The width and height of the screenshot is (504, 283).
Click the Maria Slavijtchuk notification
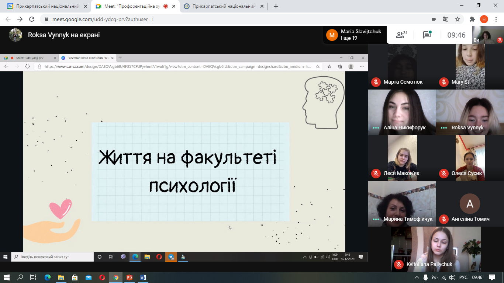tap(354, 35)
